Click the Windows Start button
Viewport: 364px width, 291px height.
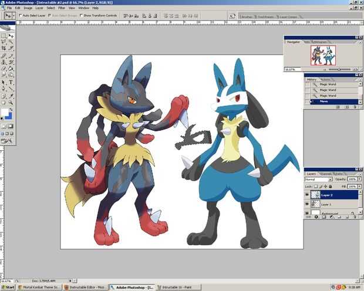coord(8,287)
